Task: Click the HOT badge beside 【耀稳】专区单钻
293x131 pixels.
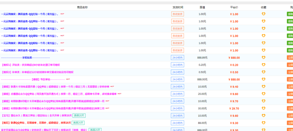Action: [x=68, y=79]
